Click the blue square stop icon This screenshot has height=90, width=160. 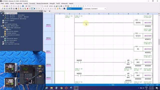click(34, 9)
